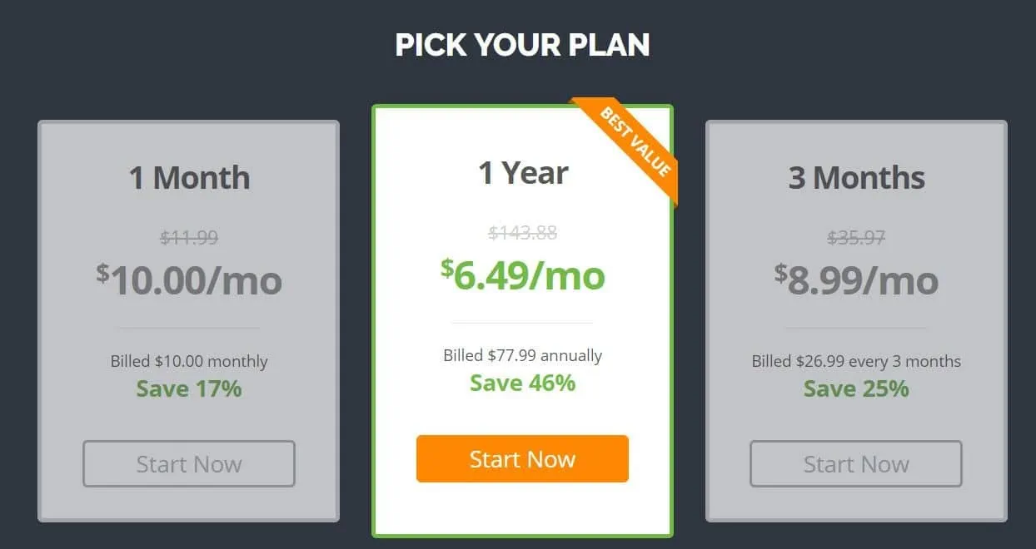Click Start Now under 3 Months plan
Image resolution: width=1036 pixels, height=549 pixels.
856,464
